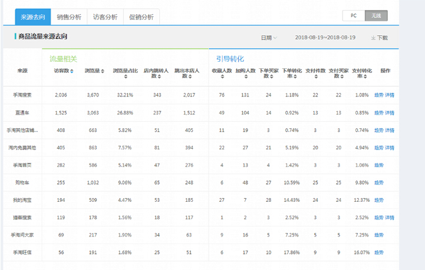View 趋势 for 手淘搜索 row

pyautogui.click(x=378, y=95)
